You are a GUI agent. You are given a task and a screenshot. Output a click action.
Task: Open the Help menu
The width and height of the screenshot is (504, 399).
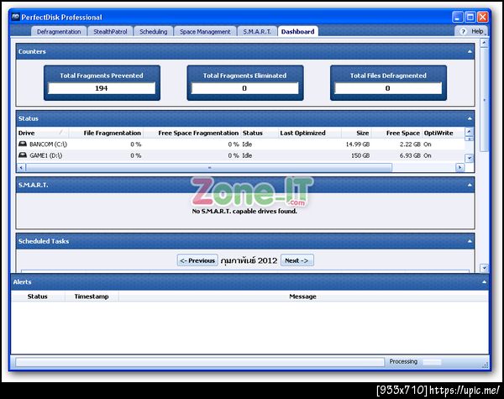coord(477,31)
